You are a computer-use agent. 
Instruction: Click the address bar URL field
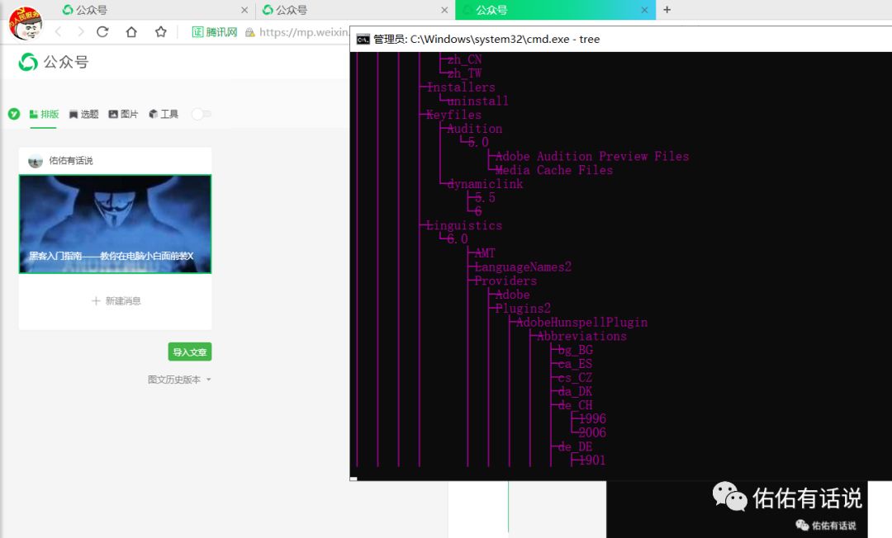(x=303, y=32)
